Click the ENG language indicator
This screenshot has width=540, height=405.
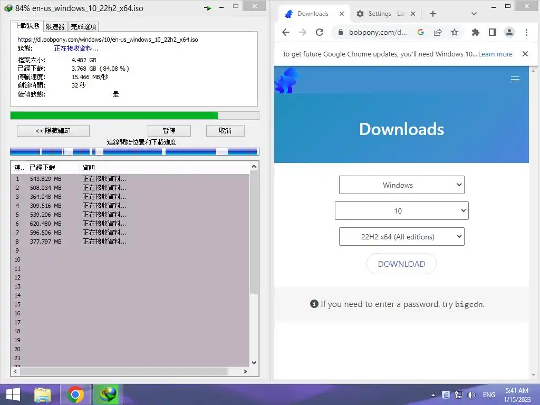coord(489,395)
